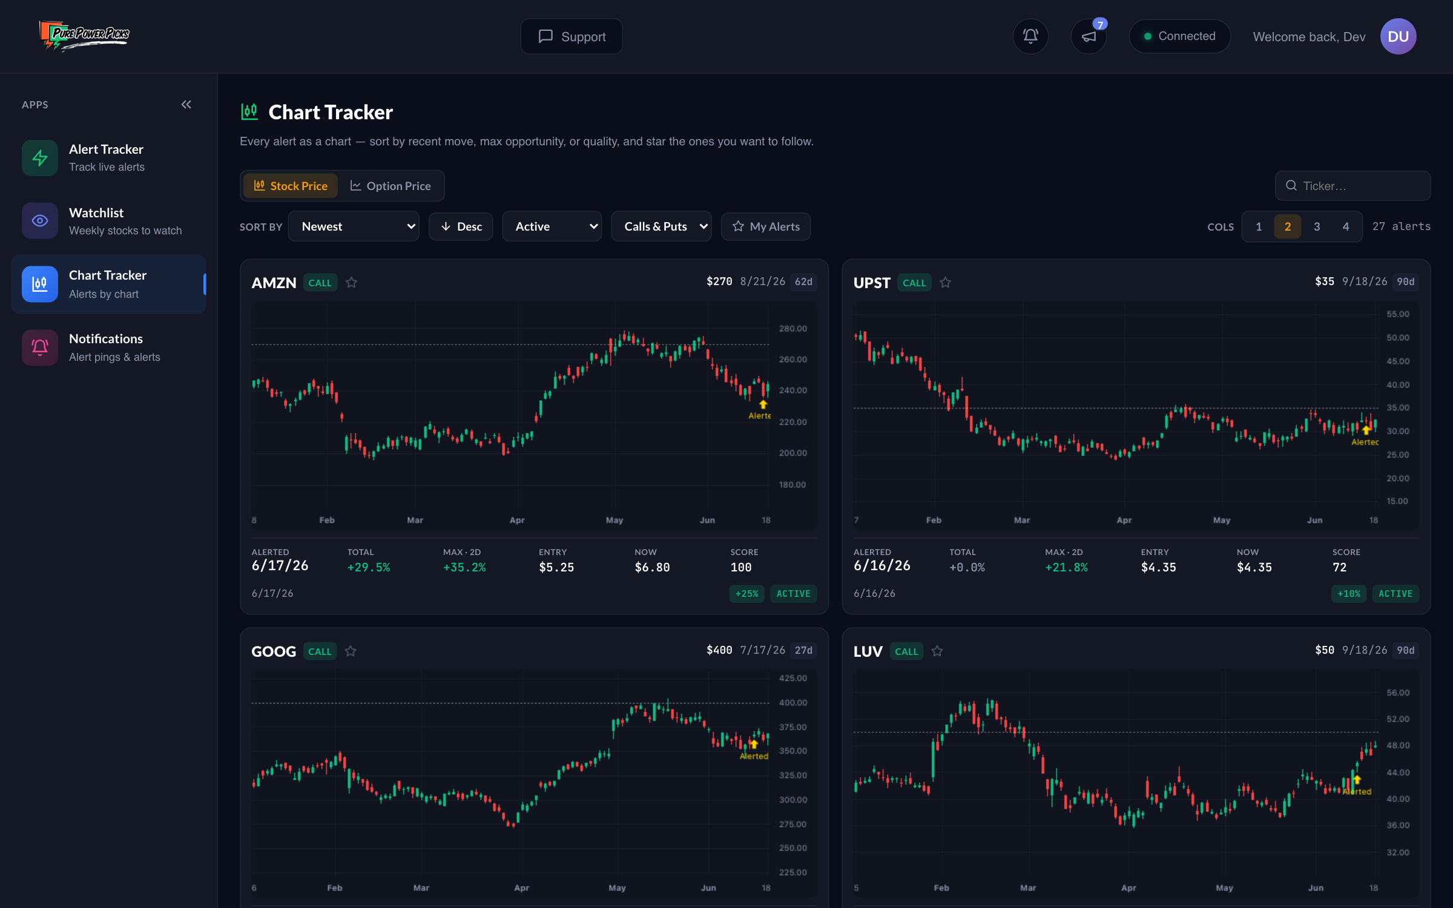
Task: Click the UPST candlestick chart
Action: (1136, 415)
